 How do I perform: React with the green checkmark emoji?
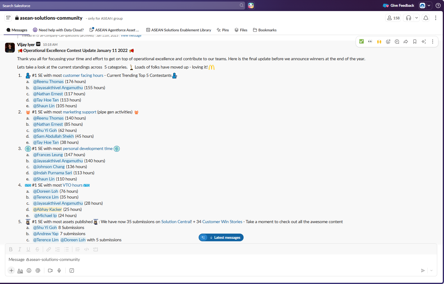coord(361,41)
